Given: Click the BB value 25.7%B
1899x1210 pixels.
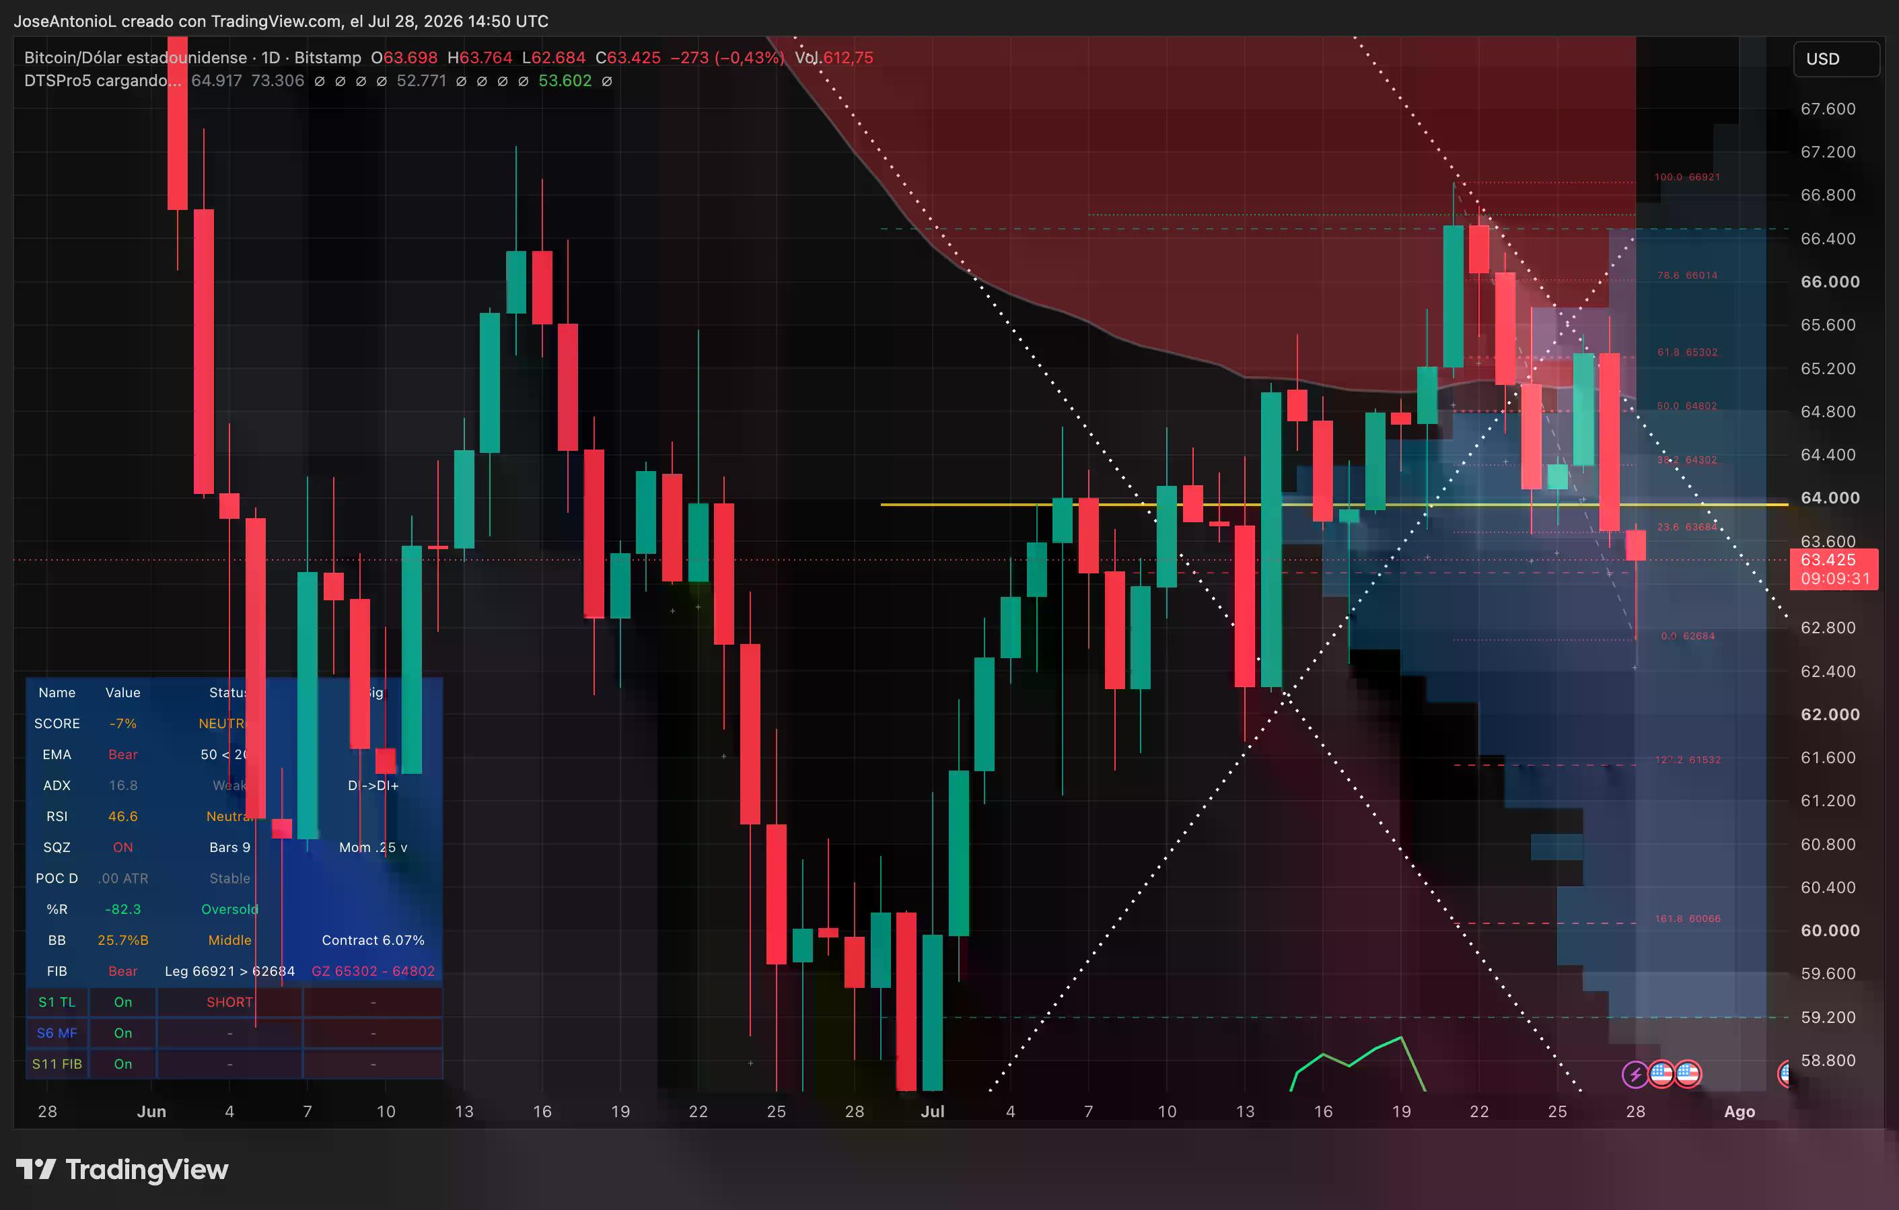Looking at the screenshot, I should click(123, 940).
